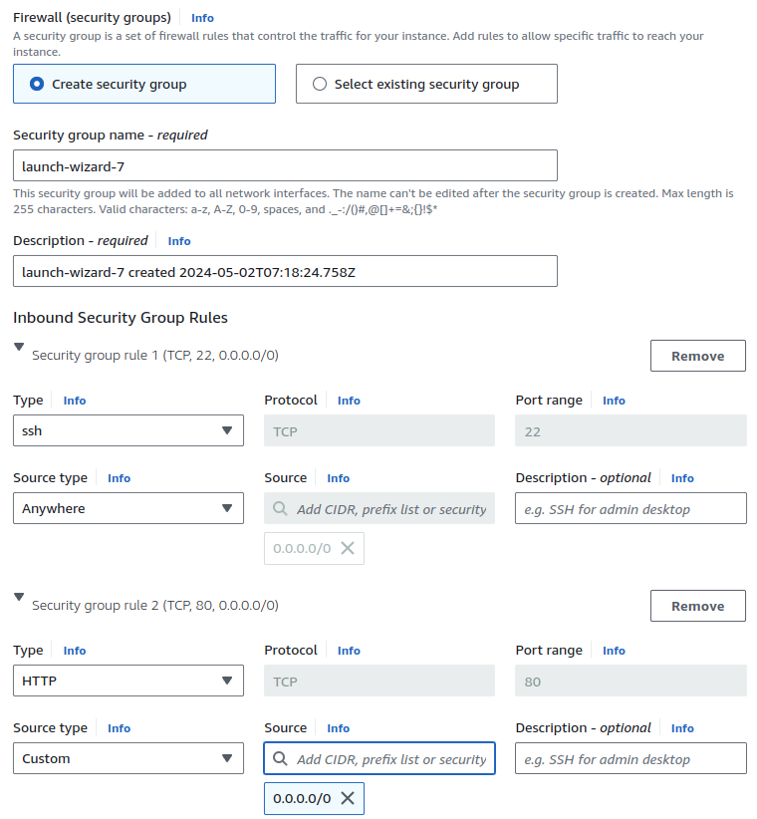Remove Security group rule 1
The height and width of the screenshot is (819, 757).
click(697, 356)
